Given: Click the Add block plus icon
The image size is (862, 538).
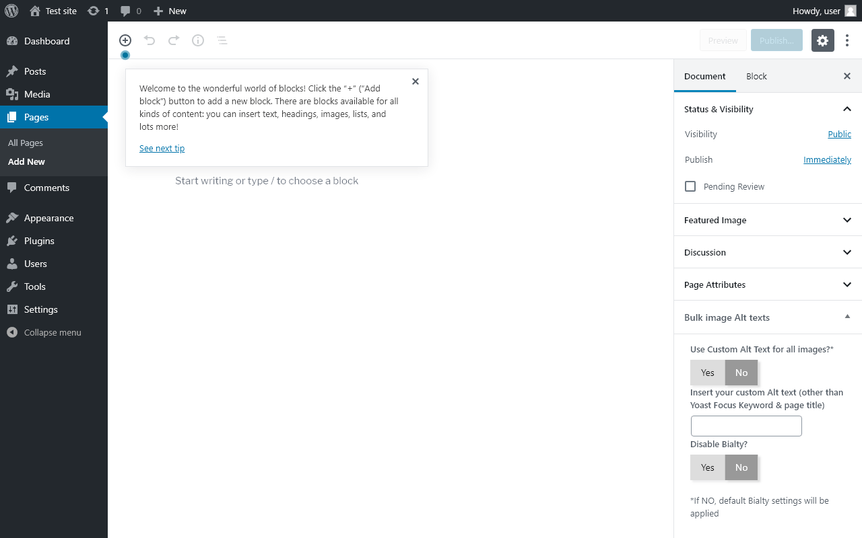Looking at the screenshot, I should point(125,40).
